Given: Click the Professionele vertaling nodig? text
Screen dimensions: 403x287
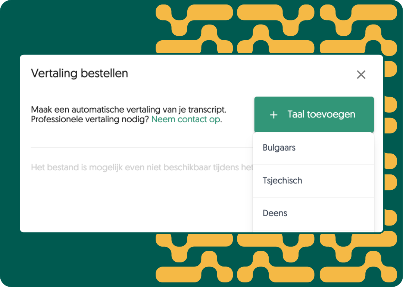Looking at the screenshot, I should 90,119.
